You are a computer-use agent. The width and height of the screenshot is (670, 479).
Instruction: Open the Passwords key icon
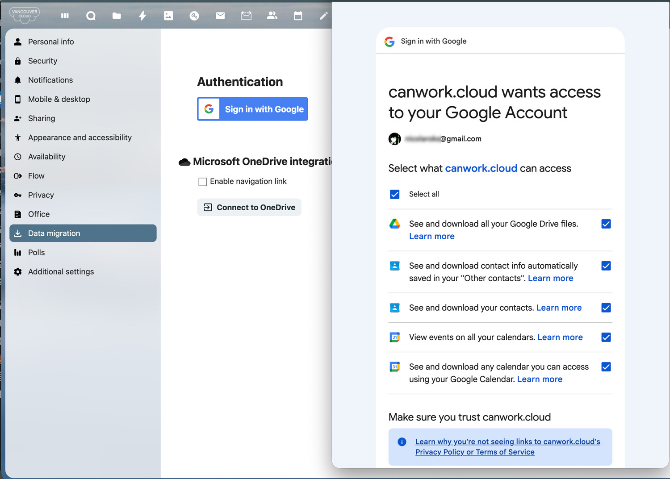pyautogui.click(x=194, y=16)
